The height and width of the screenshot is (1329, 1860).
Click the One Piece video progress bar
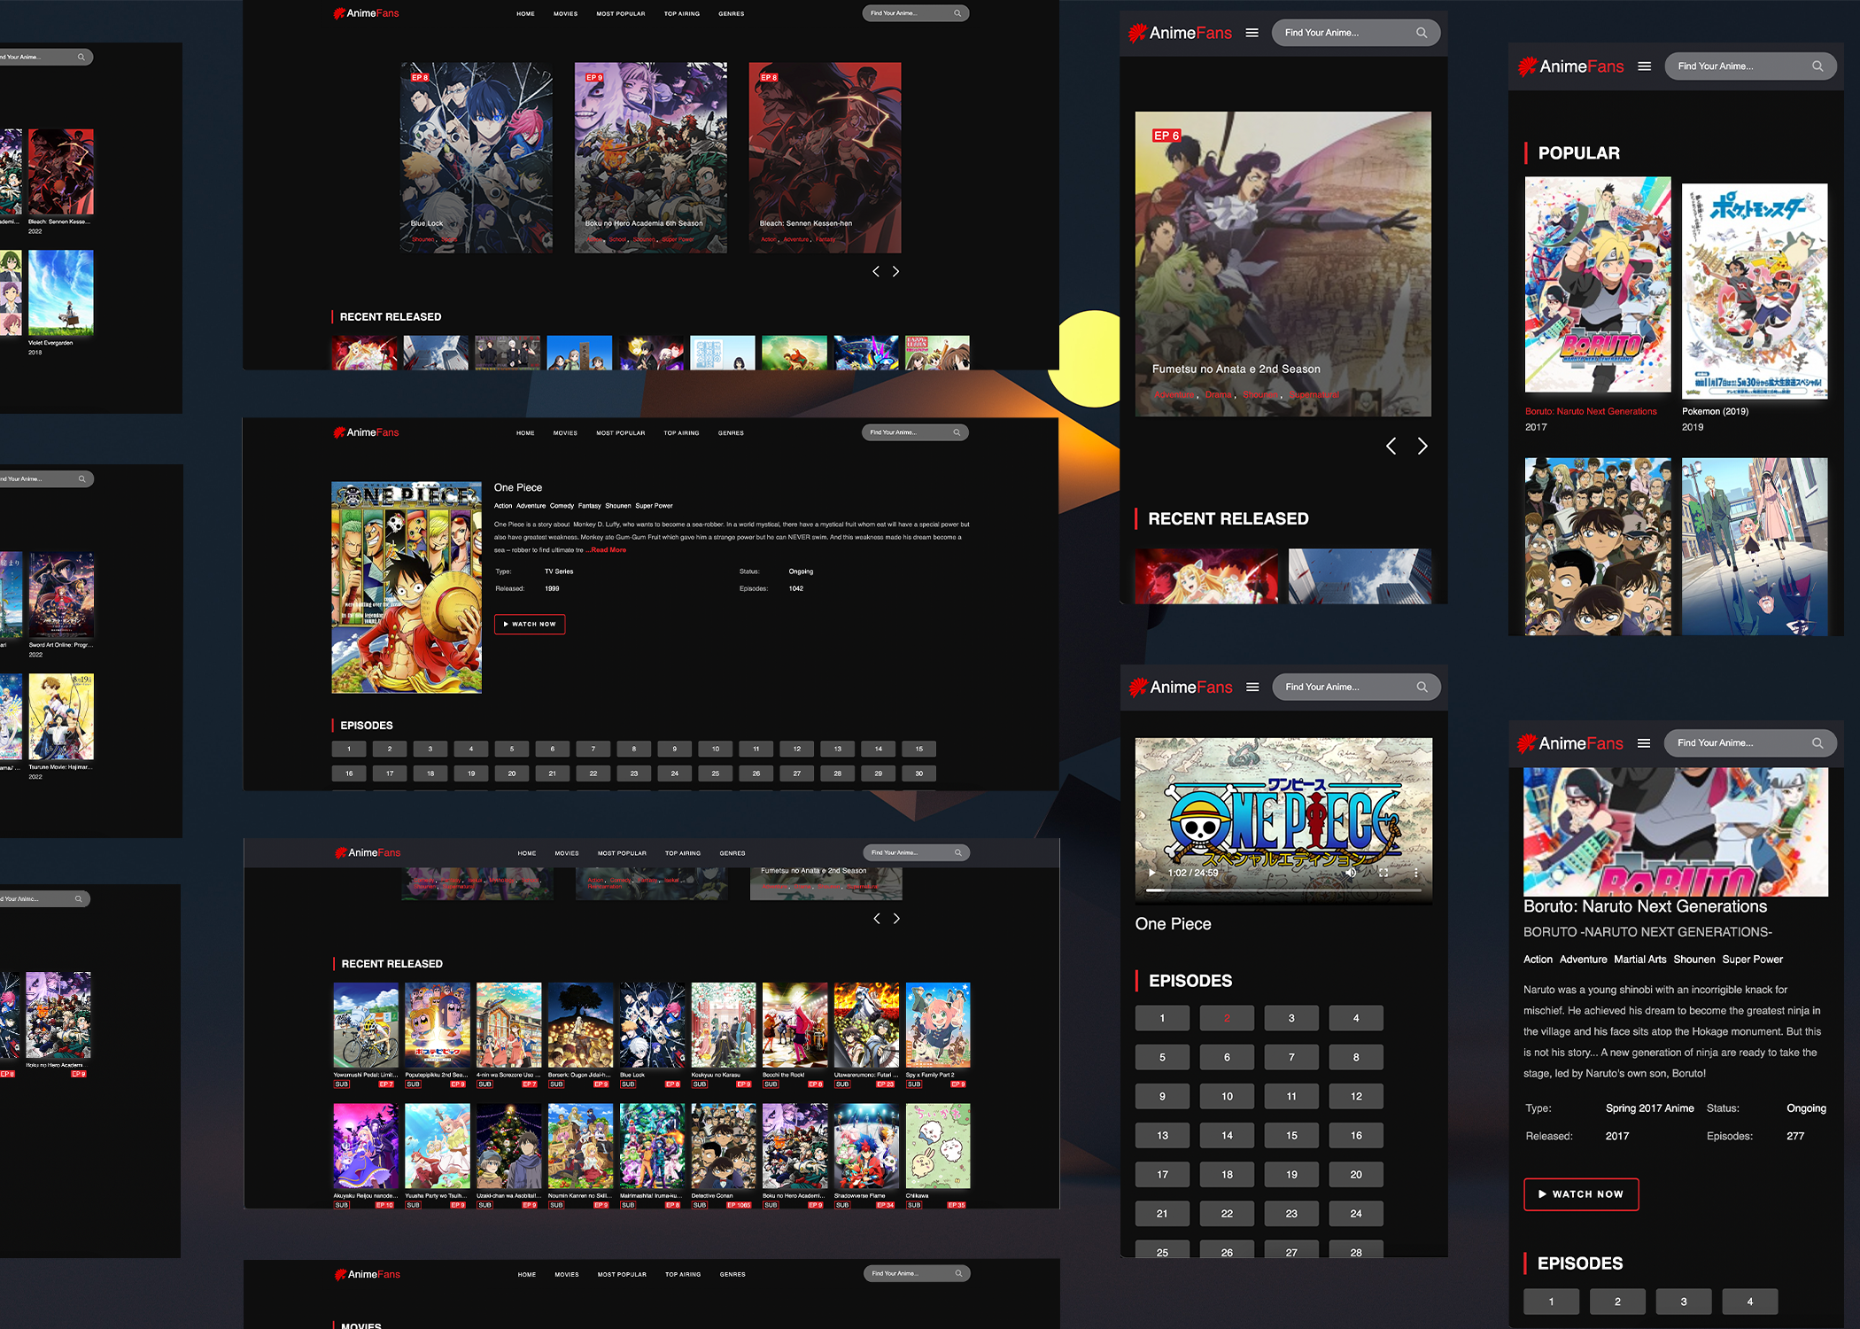[x=1284, y=890]
